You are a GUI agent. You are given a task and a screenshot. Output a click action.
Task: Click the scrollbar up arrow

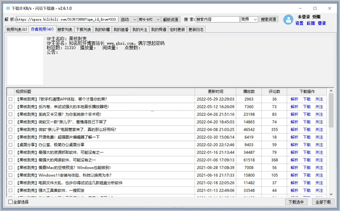click(x=331, y=91)
